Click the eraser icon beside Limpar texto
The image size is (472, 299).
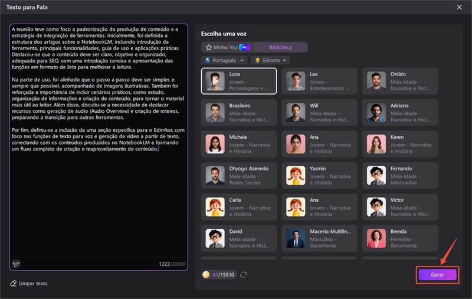(13, 283)
